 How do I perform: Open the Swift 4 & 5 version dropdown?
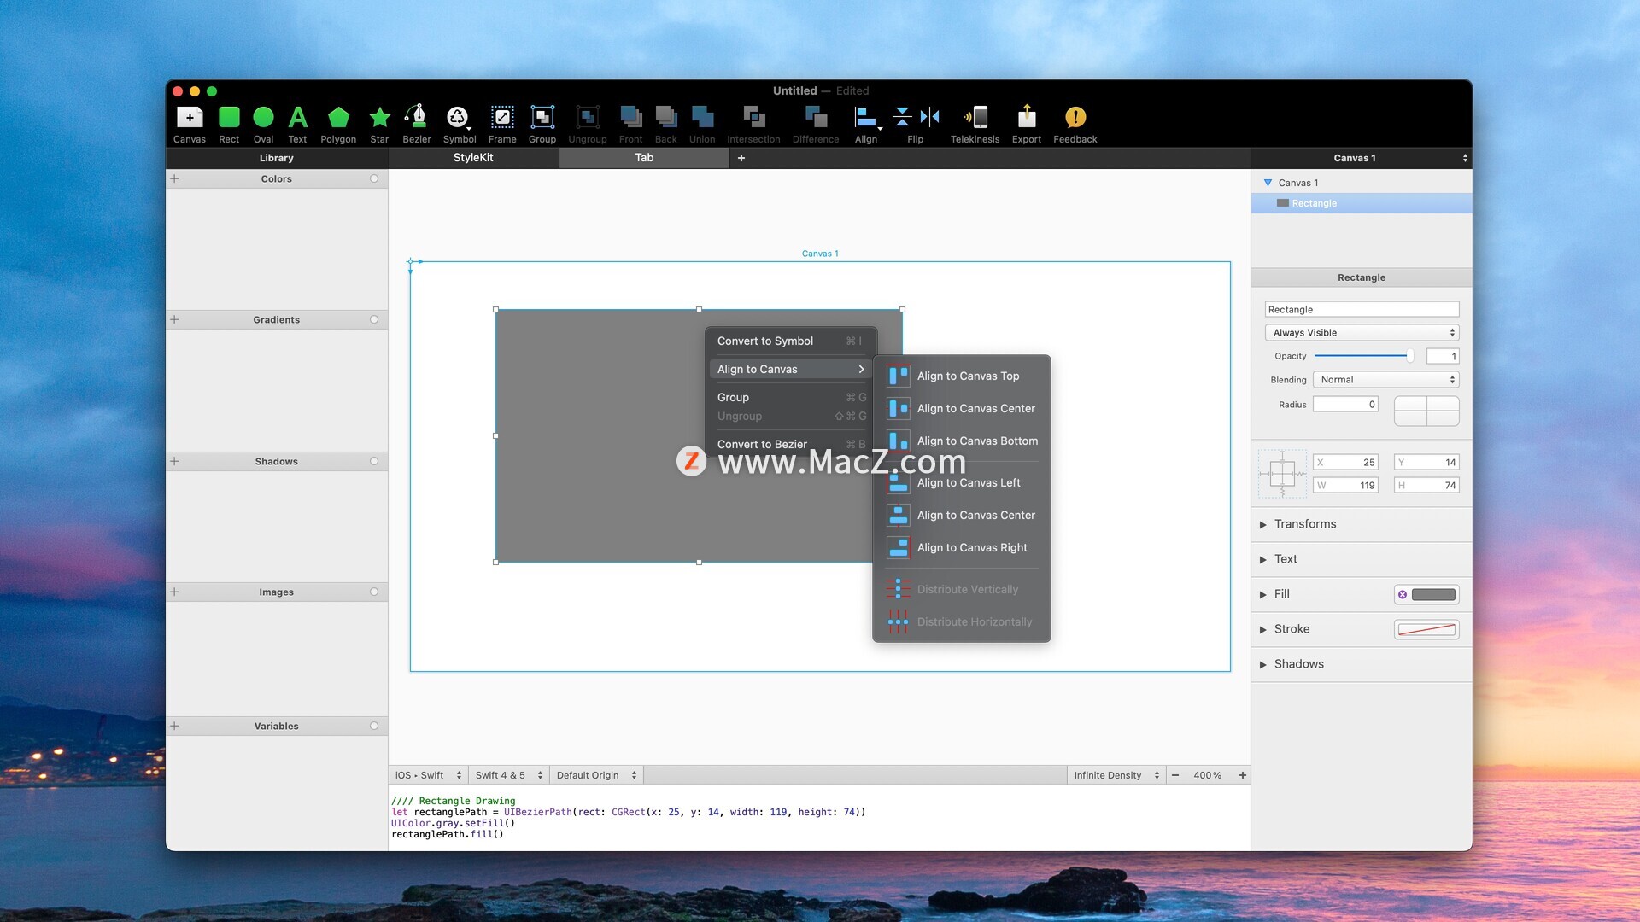pyautogui.click(x=509, y=775)
